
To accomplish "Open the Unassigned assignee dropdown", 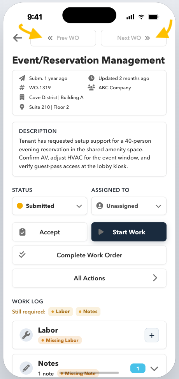I will pyautogui.click(x=129, y=206).
